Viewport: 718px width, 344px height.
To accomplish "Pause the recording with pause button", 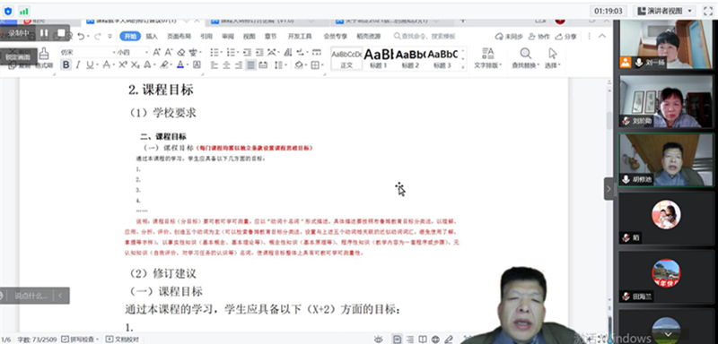I will click(x=44, y=33).
